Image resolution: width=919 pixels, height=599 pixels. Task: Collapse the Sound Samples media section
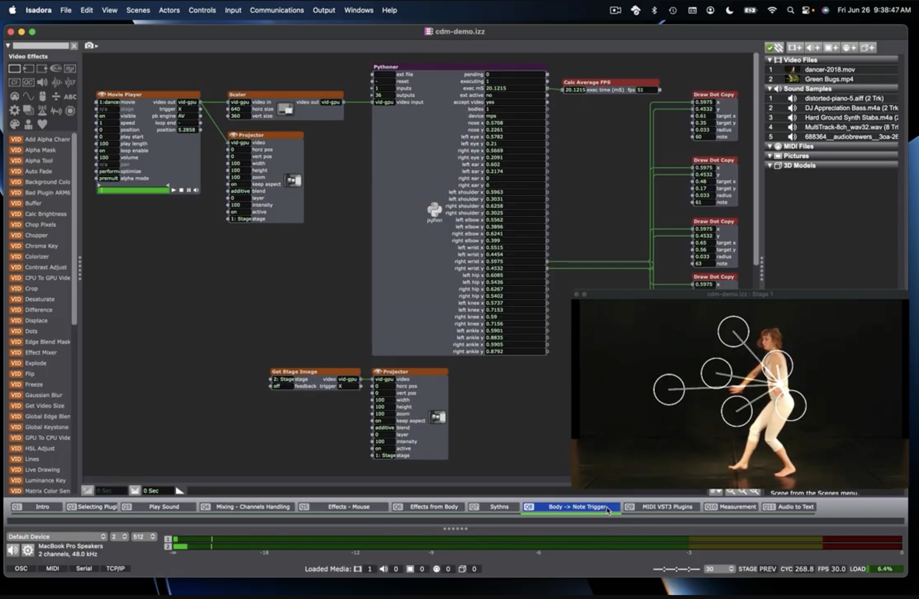(x=770, y=89)
